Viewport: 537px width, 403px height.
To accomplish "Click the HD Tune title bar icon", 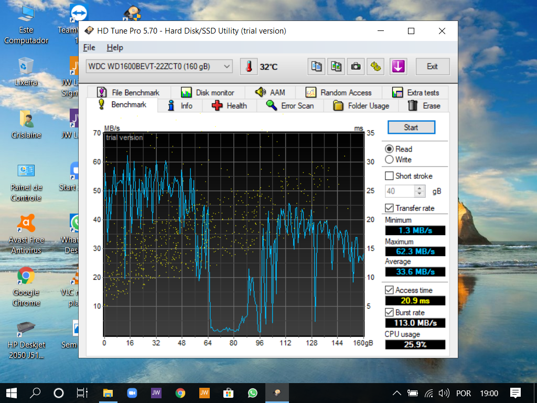I will tap(89, 31).
